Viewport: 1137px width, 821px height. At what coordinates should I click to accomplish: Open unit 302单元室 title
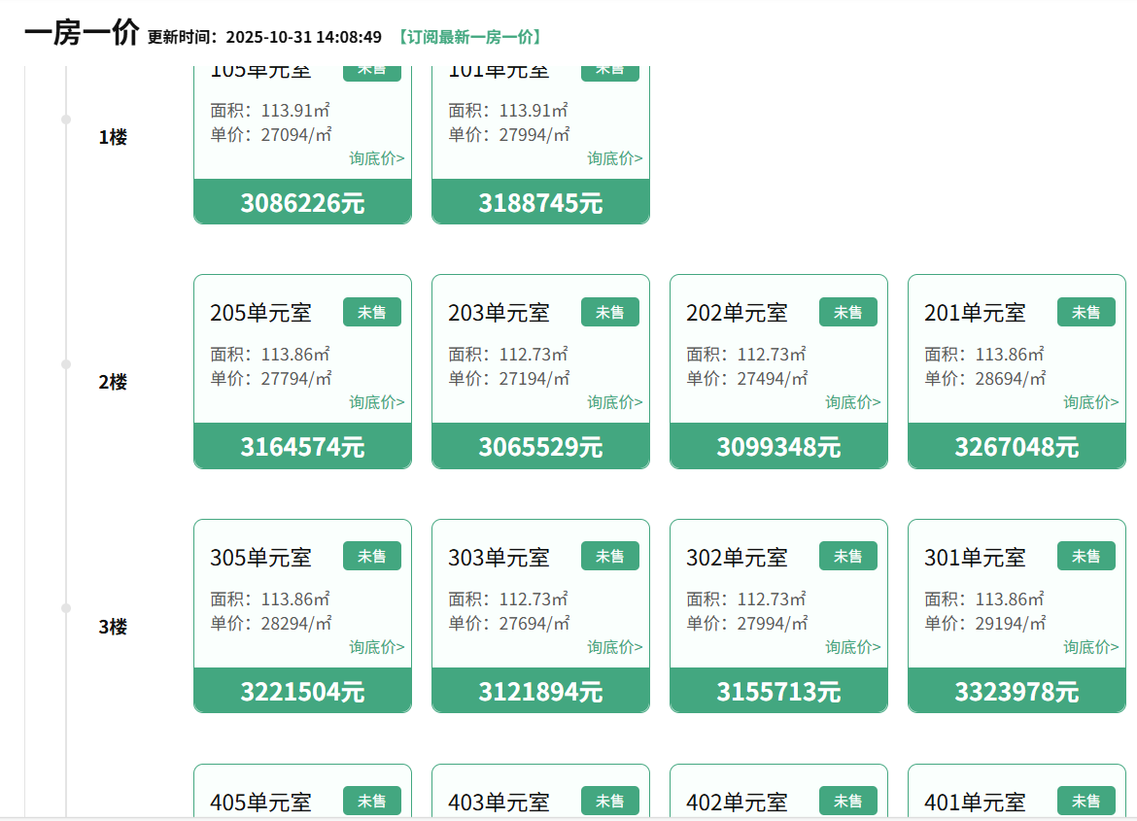pyautogui.click(x=737, y=558)
